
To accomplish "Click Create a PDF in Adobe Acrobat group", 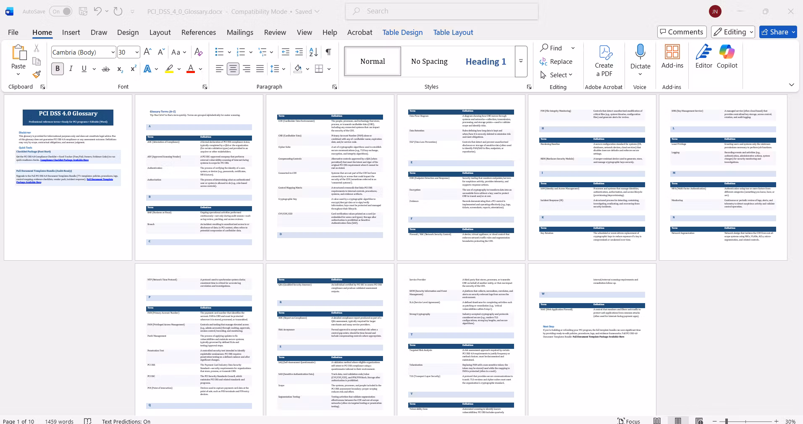I will coord(604,61).
